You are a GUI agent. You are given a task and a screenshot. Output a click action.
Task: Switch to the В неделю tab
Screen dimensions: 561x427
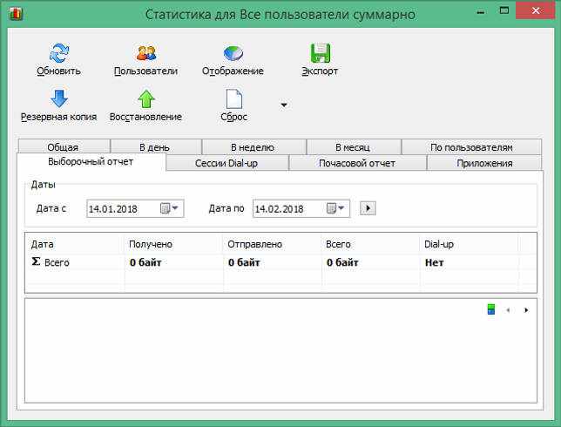pos(253,146)
